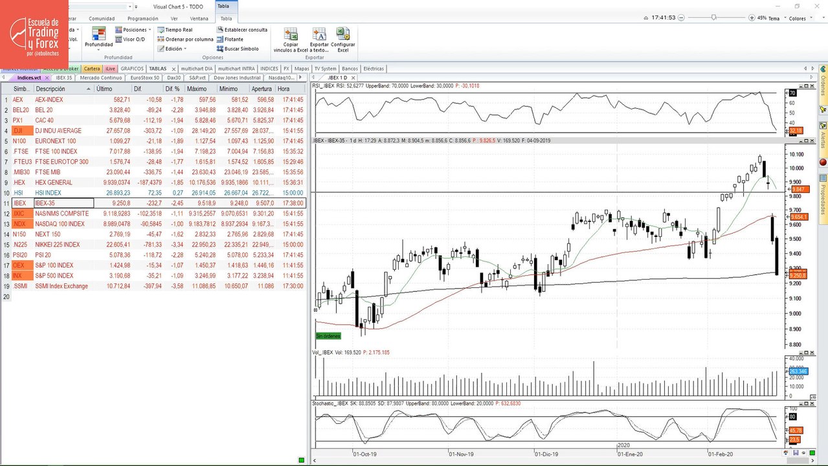Screen dimensions: 828x466
Task: Open the INDICES workspace tab
Action: 269,69
